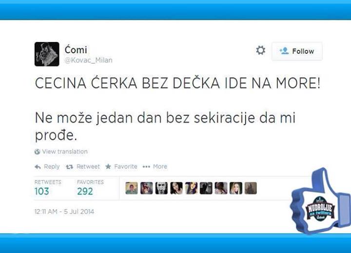Click the Retweet icon
The image size is (351, 253).
pyautogui.click(x=69, y=167)
